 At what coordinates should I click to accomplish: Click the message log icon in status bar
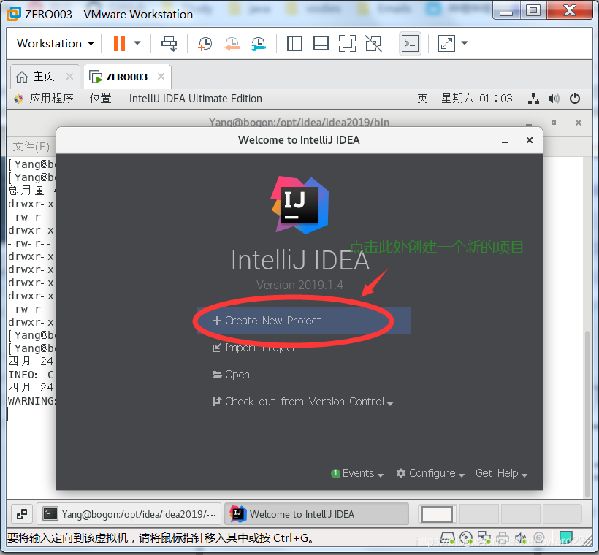click(x=566, y=537)
